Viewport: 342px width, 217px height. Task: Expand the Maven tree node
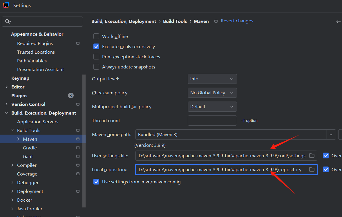pyautogui.click(x=18, y=139)
